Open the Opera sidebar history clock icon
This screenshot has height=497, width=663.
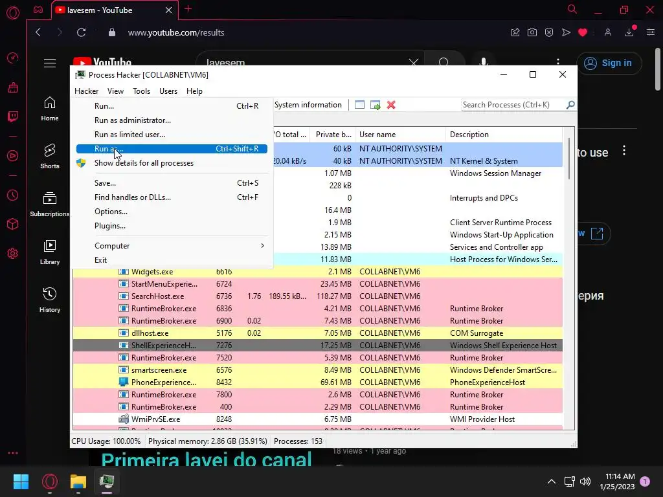click(x=13, y=195)
